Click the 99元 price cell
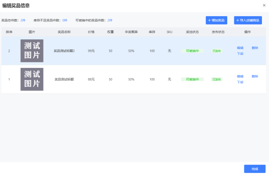Viewport: 269px width, 175px height. (91, 51)
